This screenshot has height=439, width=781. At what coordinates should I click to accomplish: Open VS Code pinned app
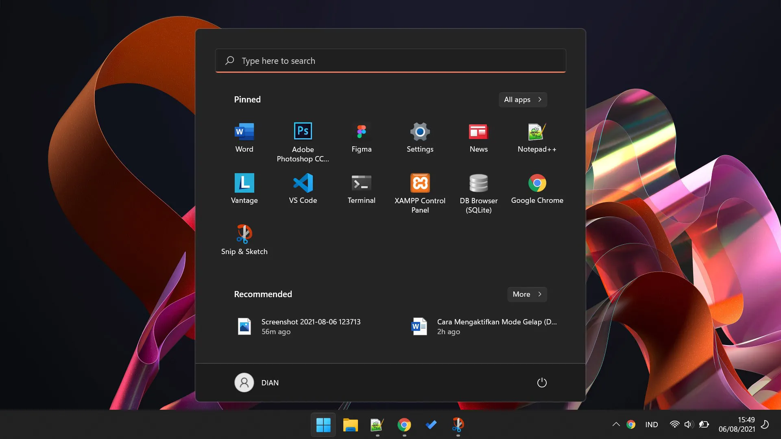(303, 188)
